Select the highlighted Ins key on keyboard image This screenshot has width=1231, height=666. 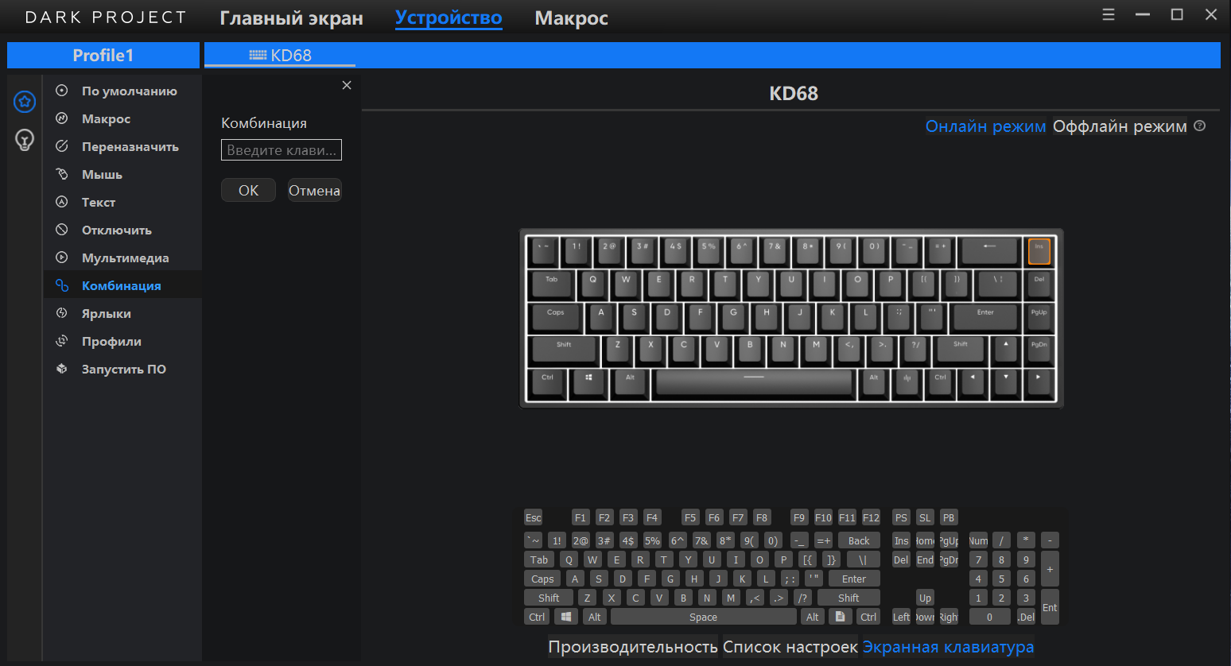[1039, 250]
